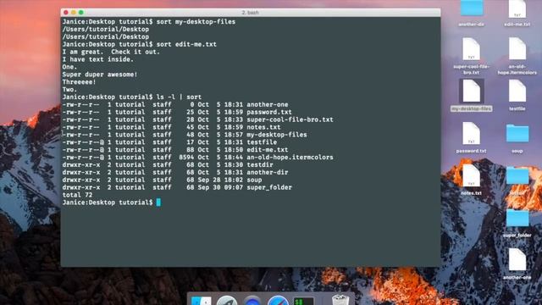This screenshot has width=542, height=305.
Task: Click edit-me.txt in the ls listing output
Action: 268,150
